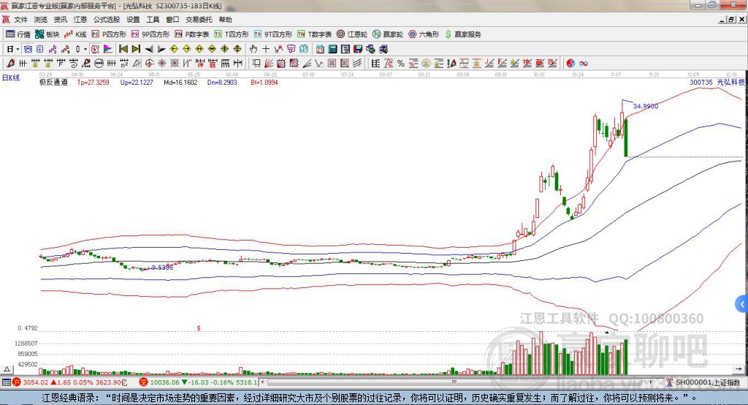Screen dimensions: 748x405
Task: Click the Md=16.1602 indicator value
Action: click(x=180, y=82)
